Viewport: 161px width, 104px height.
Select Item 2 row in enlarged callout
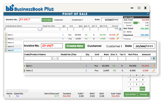pos(90,70)
